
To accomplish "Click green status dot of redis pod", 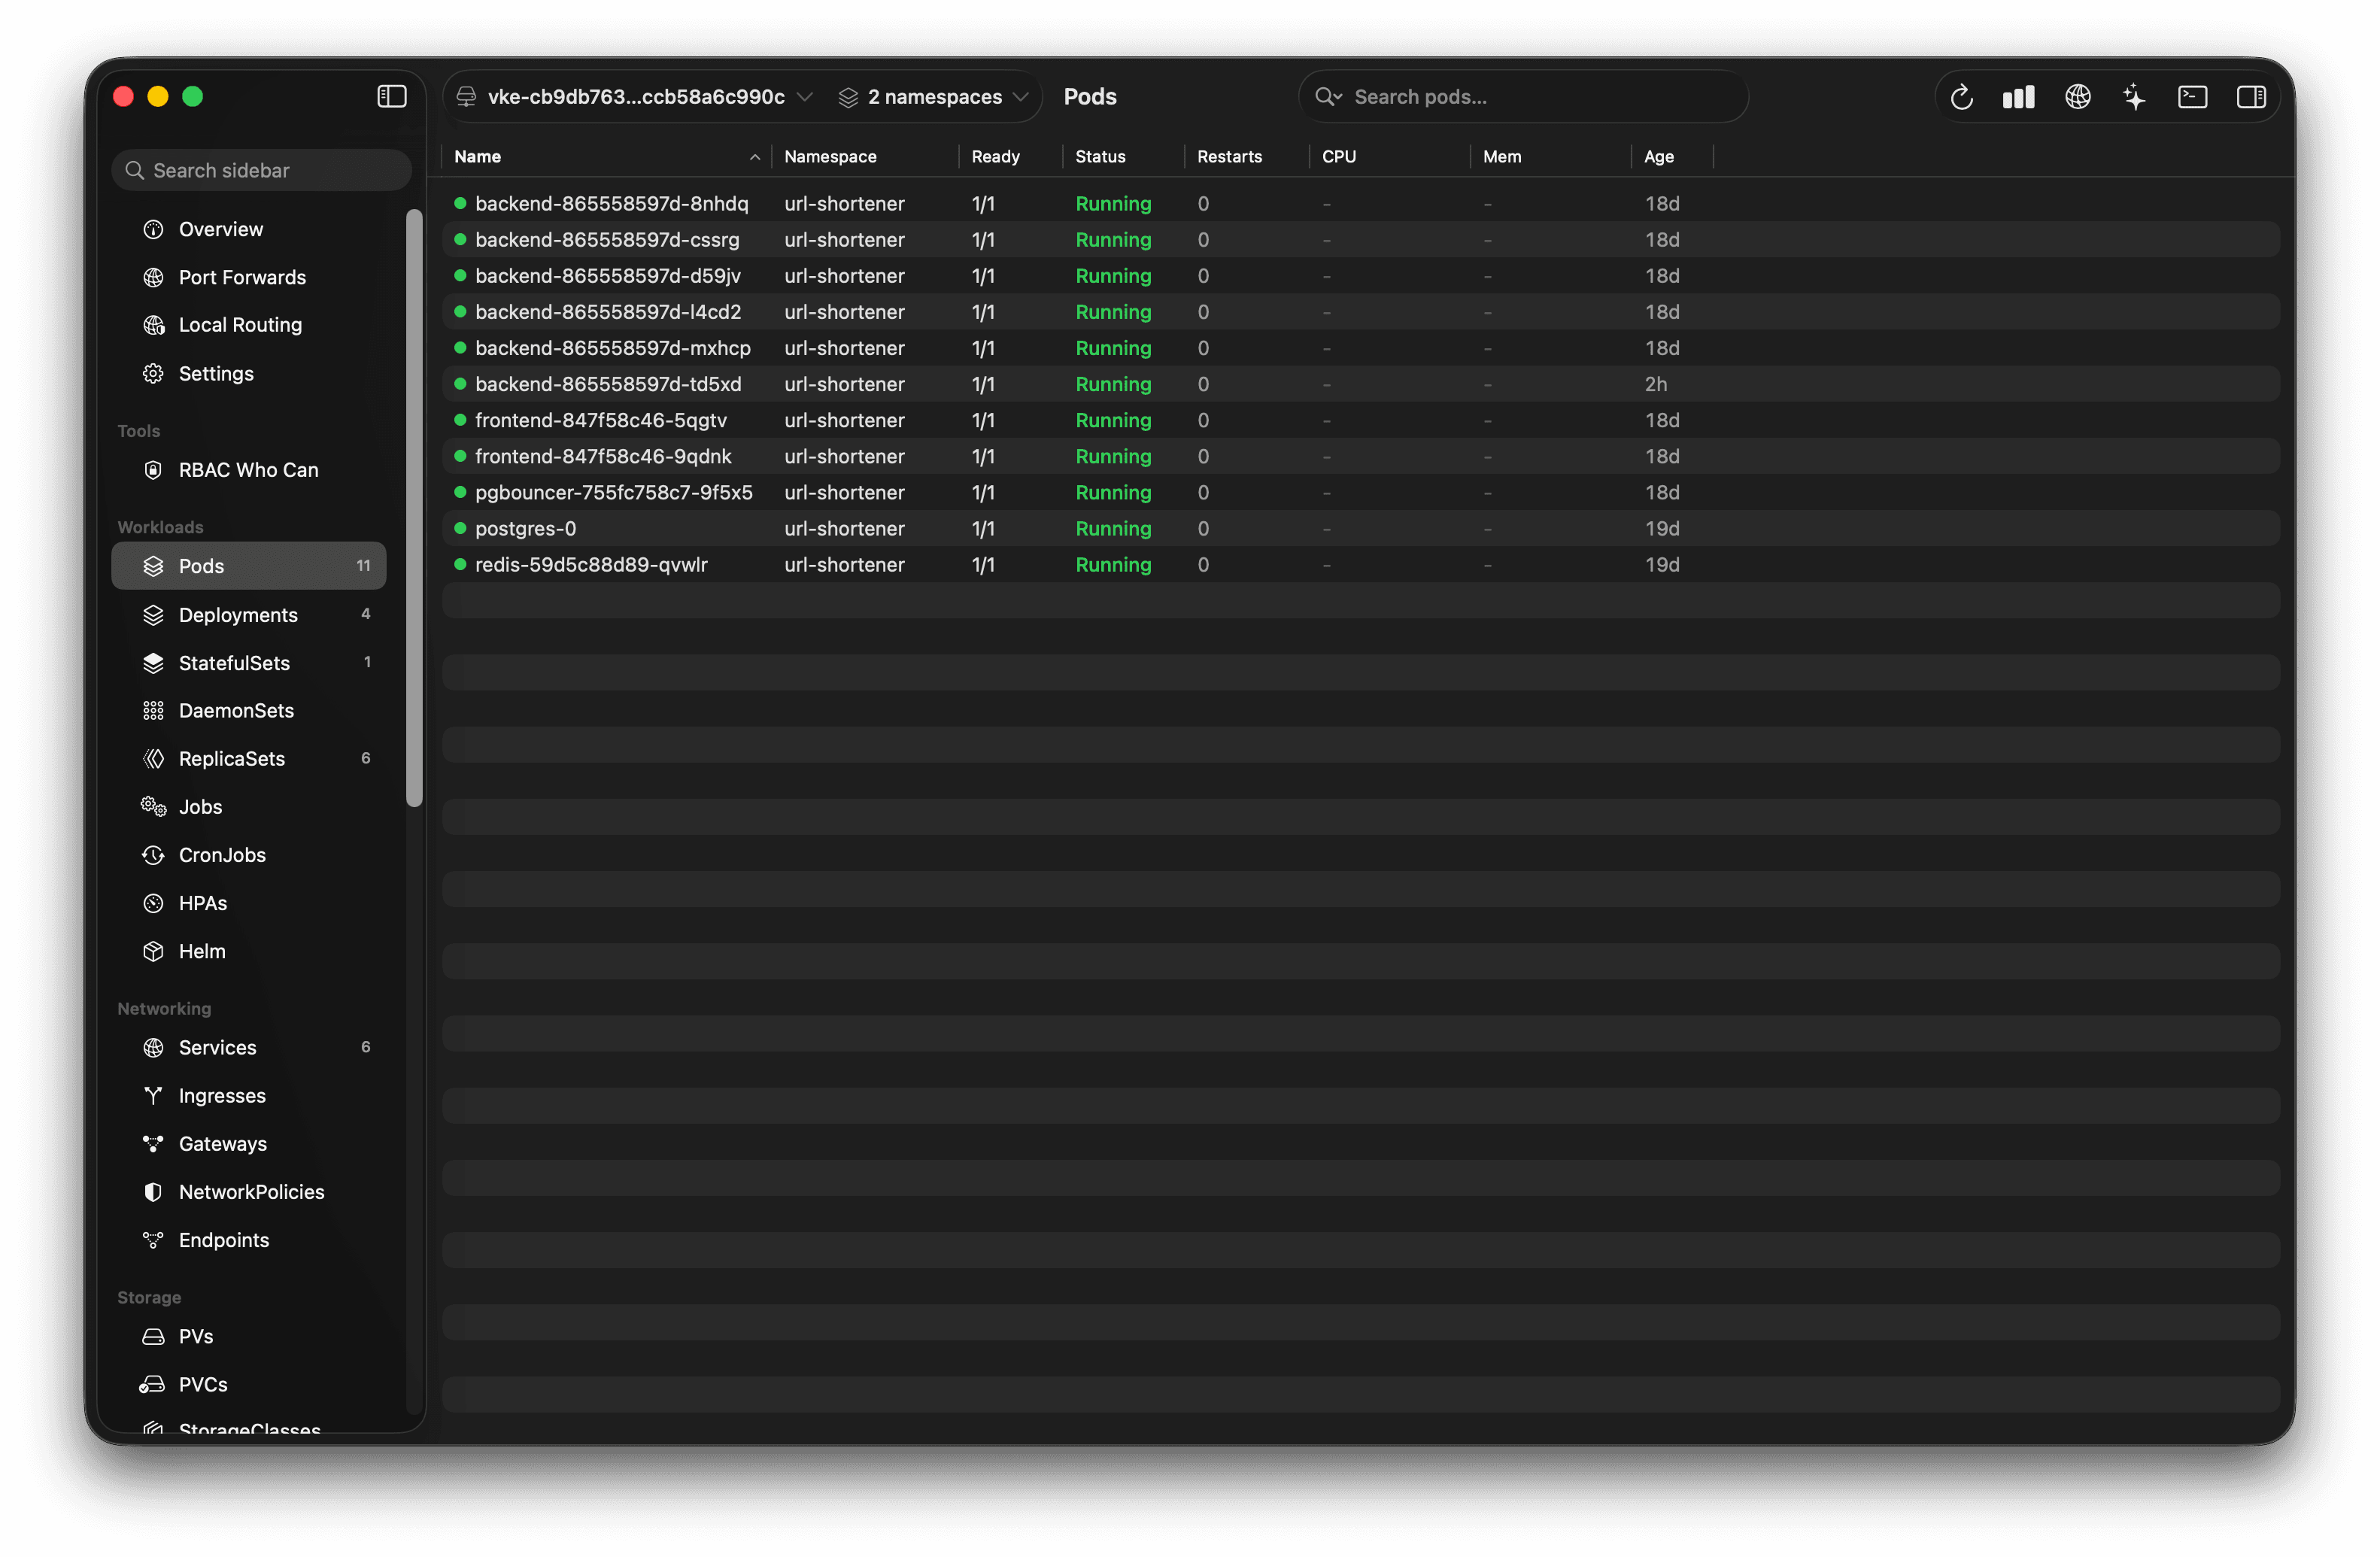I will tap(460, 564).
